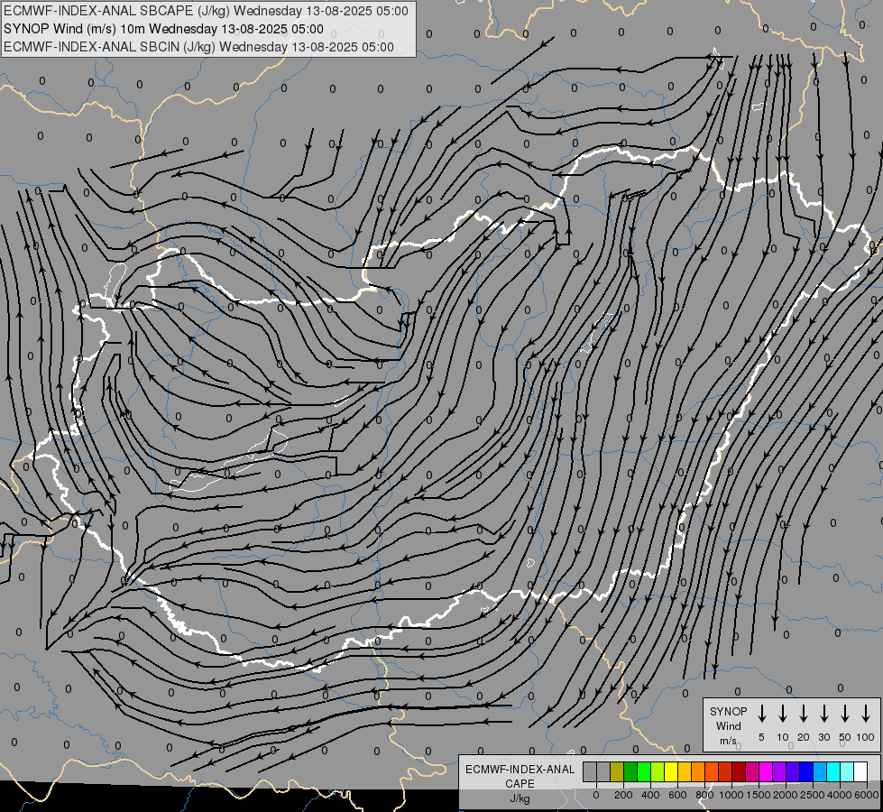Click the '600' tick on the CAPE scale
The height and width of the screenshot is (812, 883).
tap(677, 795)
